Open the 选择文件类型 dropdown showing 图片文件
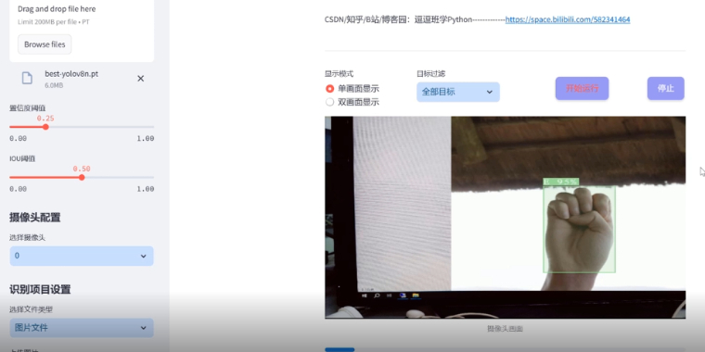This screenshot has height=352, width=705. coord(82,328)
